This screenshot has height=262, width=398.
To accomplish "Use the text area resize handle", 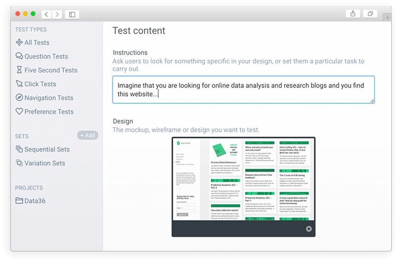I will [x=372, y=101].
